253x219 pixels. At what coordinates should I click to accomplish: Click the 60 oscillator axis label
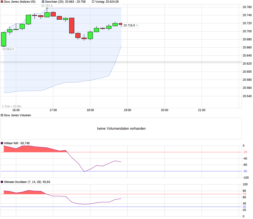244,197
